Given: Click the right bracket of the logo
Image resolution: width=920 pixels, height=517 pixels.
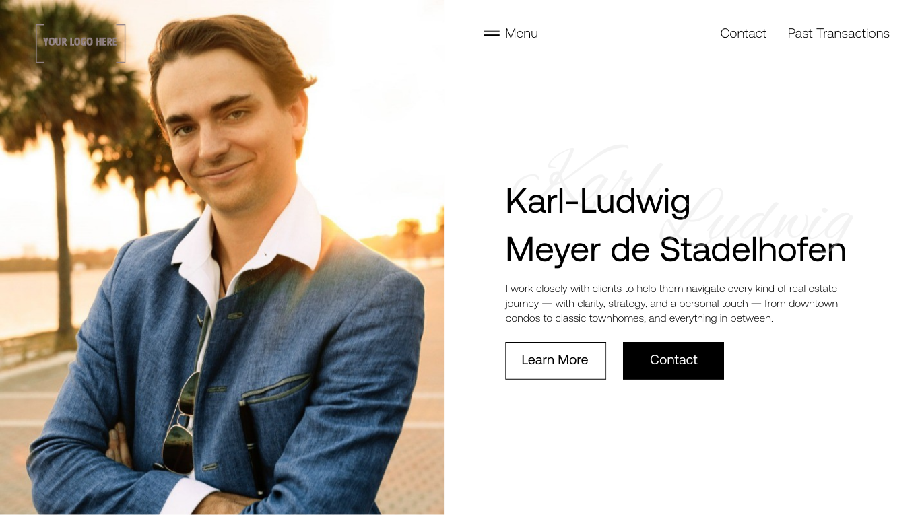Looking at the screenshot, I should (x=121, y=43).
